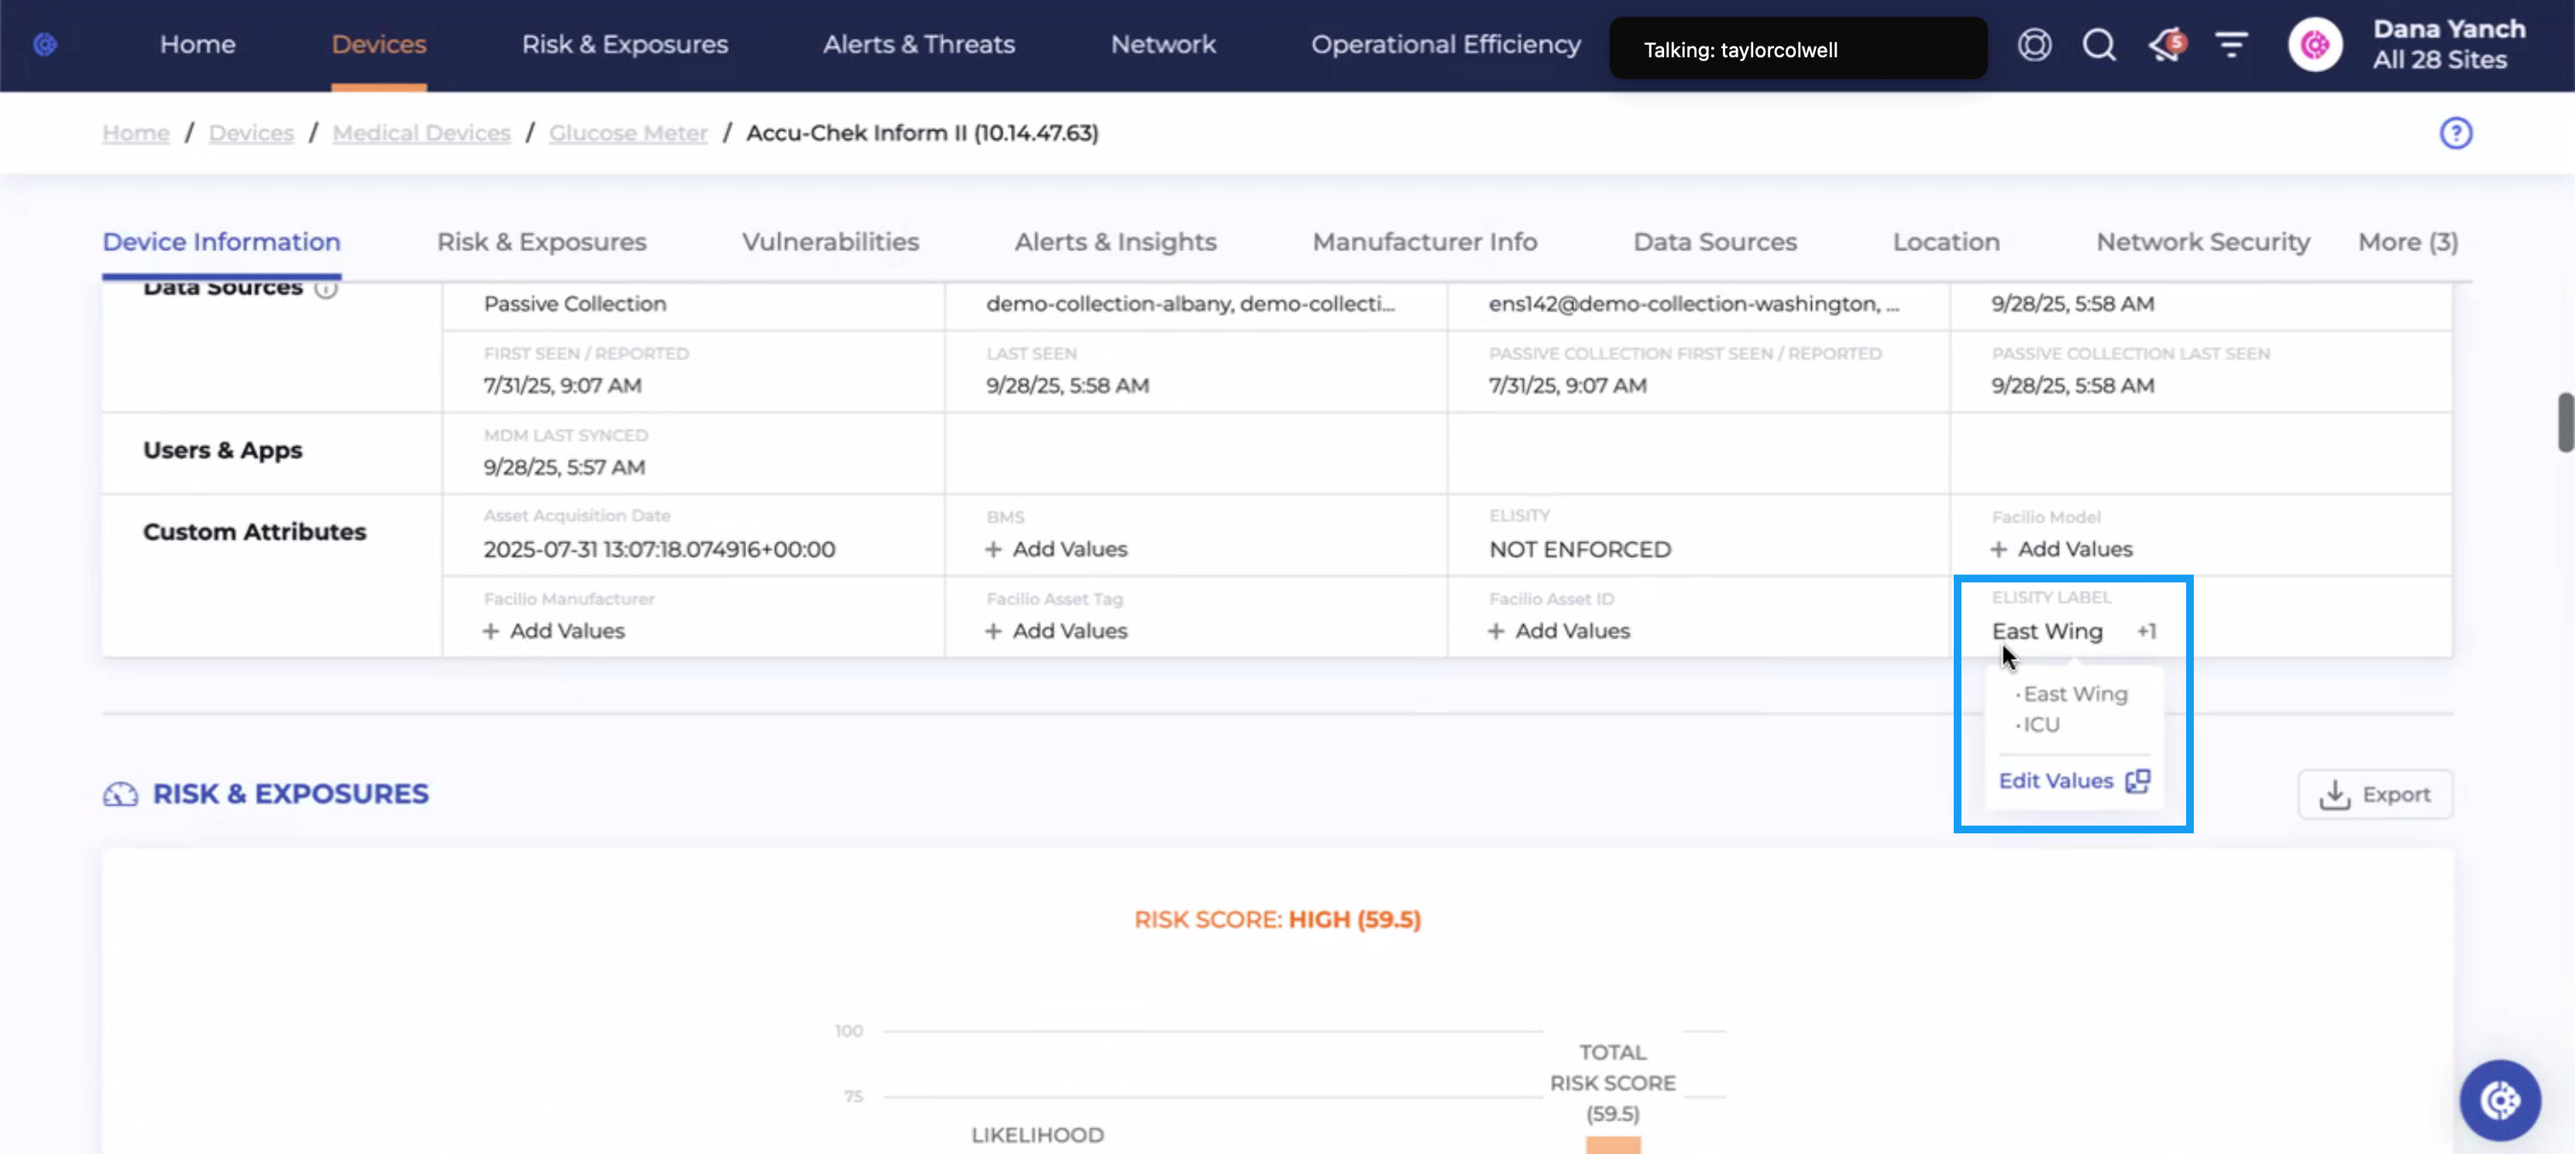
Task: Go to the Home nav menu
Action: coord(198,45)
